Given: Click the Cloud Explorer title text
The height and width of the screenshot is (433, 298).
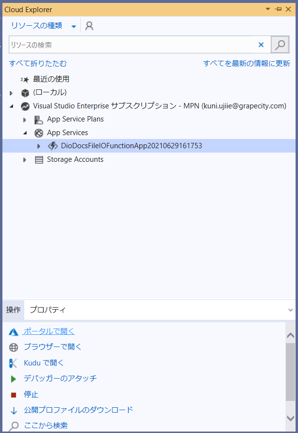Looking at the screenshot, I should tap(28, 9).
